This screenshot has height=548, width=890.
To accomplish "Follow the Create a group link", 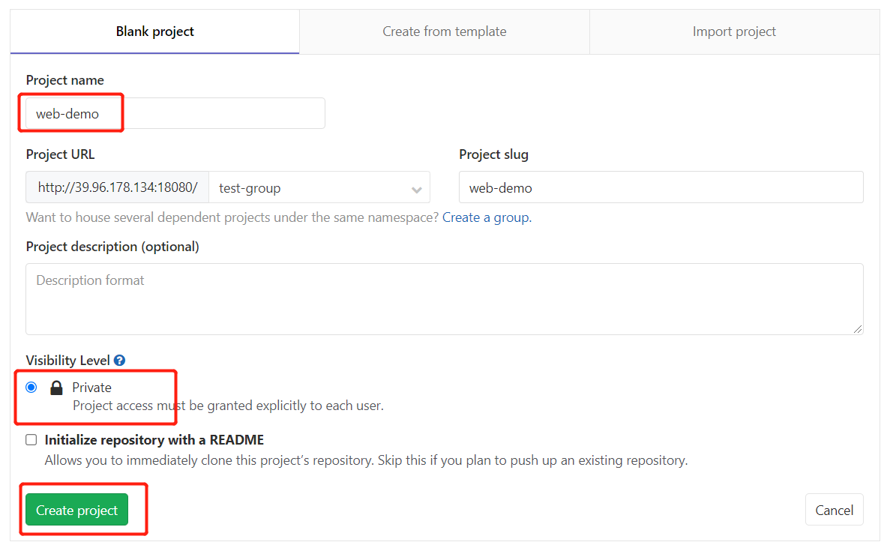I will coord(487,217).
